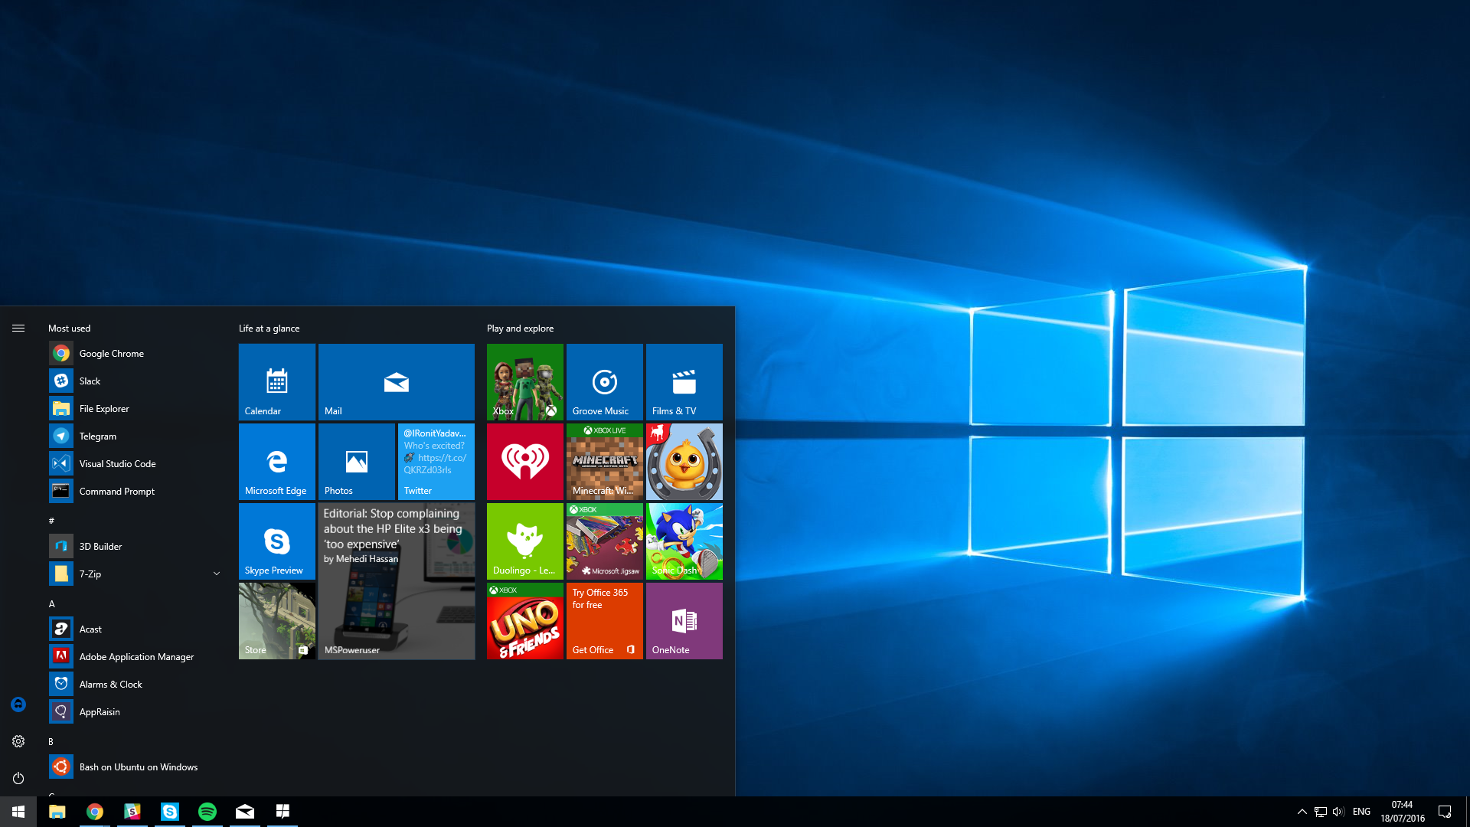Expand the 7-Zip folder in app list
The width and height of the screenshot is (1470, 827).
coord(215,573)
